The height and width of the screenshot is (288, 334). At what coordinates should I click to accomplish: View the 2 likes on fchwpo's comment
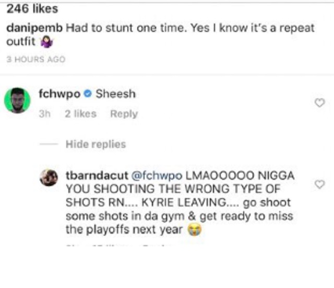pyautogui.click(x=81, y=114)
